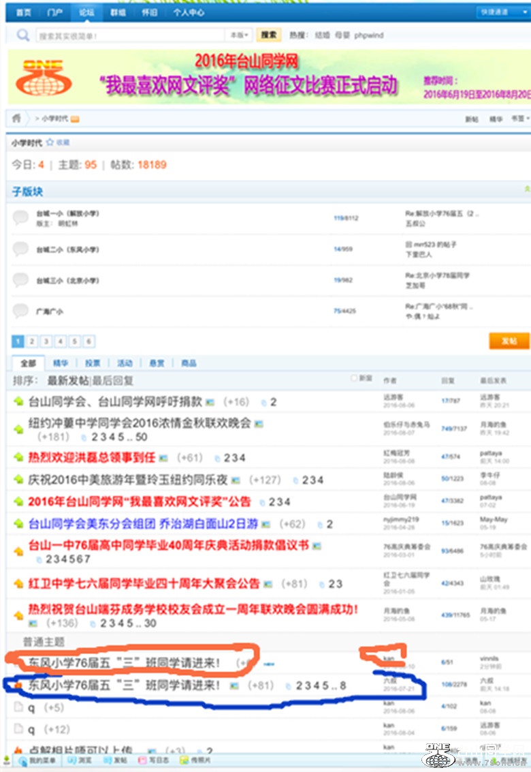Screen dimensions: 531x772
Task: Click 浏览 icon in bottom toolbar
Action: (x=70, y=760)
